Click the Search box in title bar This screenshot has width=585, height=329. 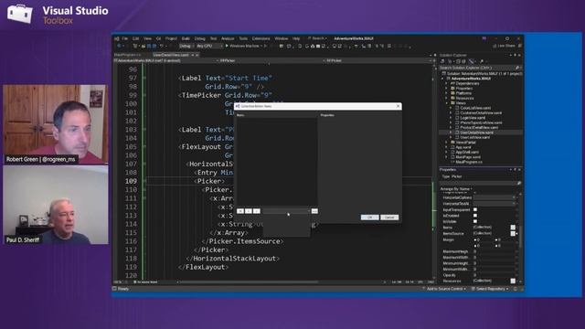point(317,38)
